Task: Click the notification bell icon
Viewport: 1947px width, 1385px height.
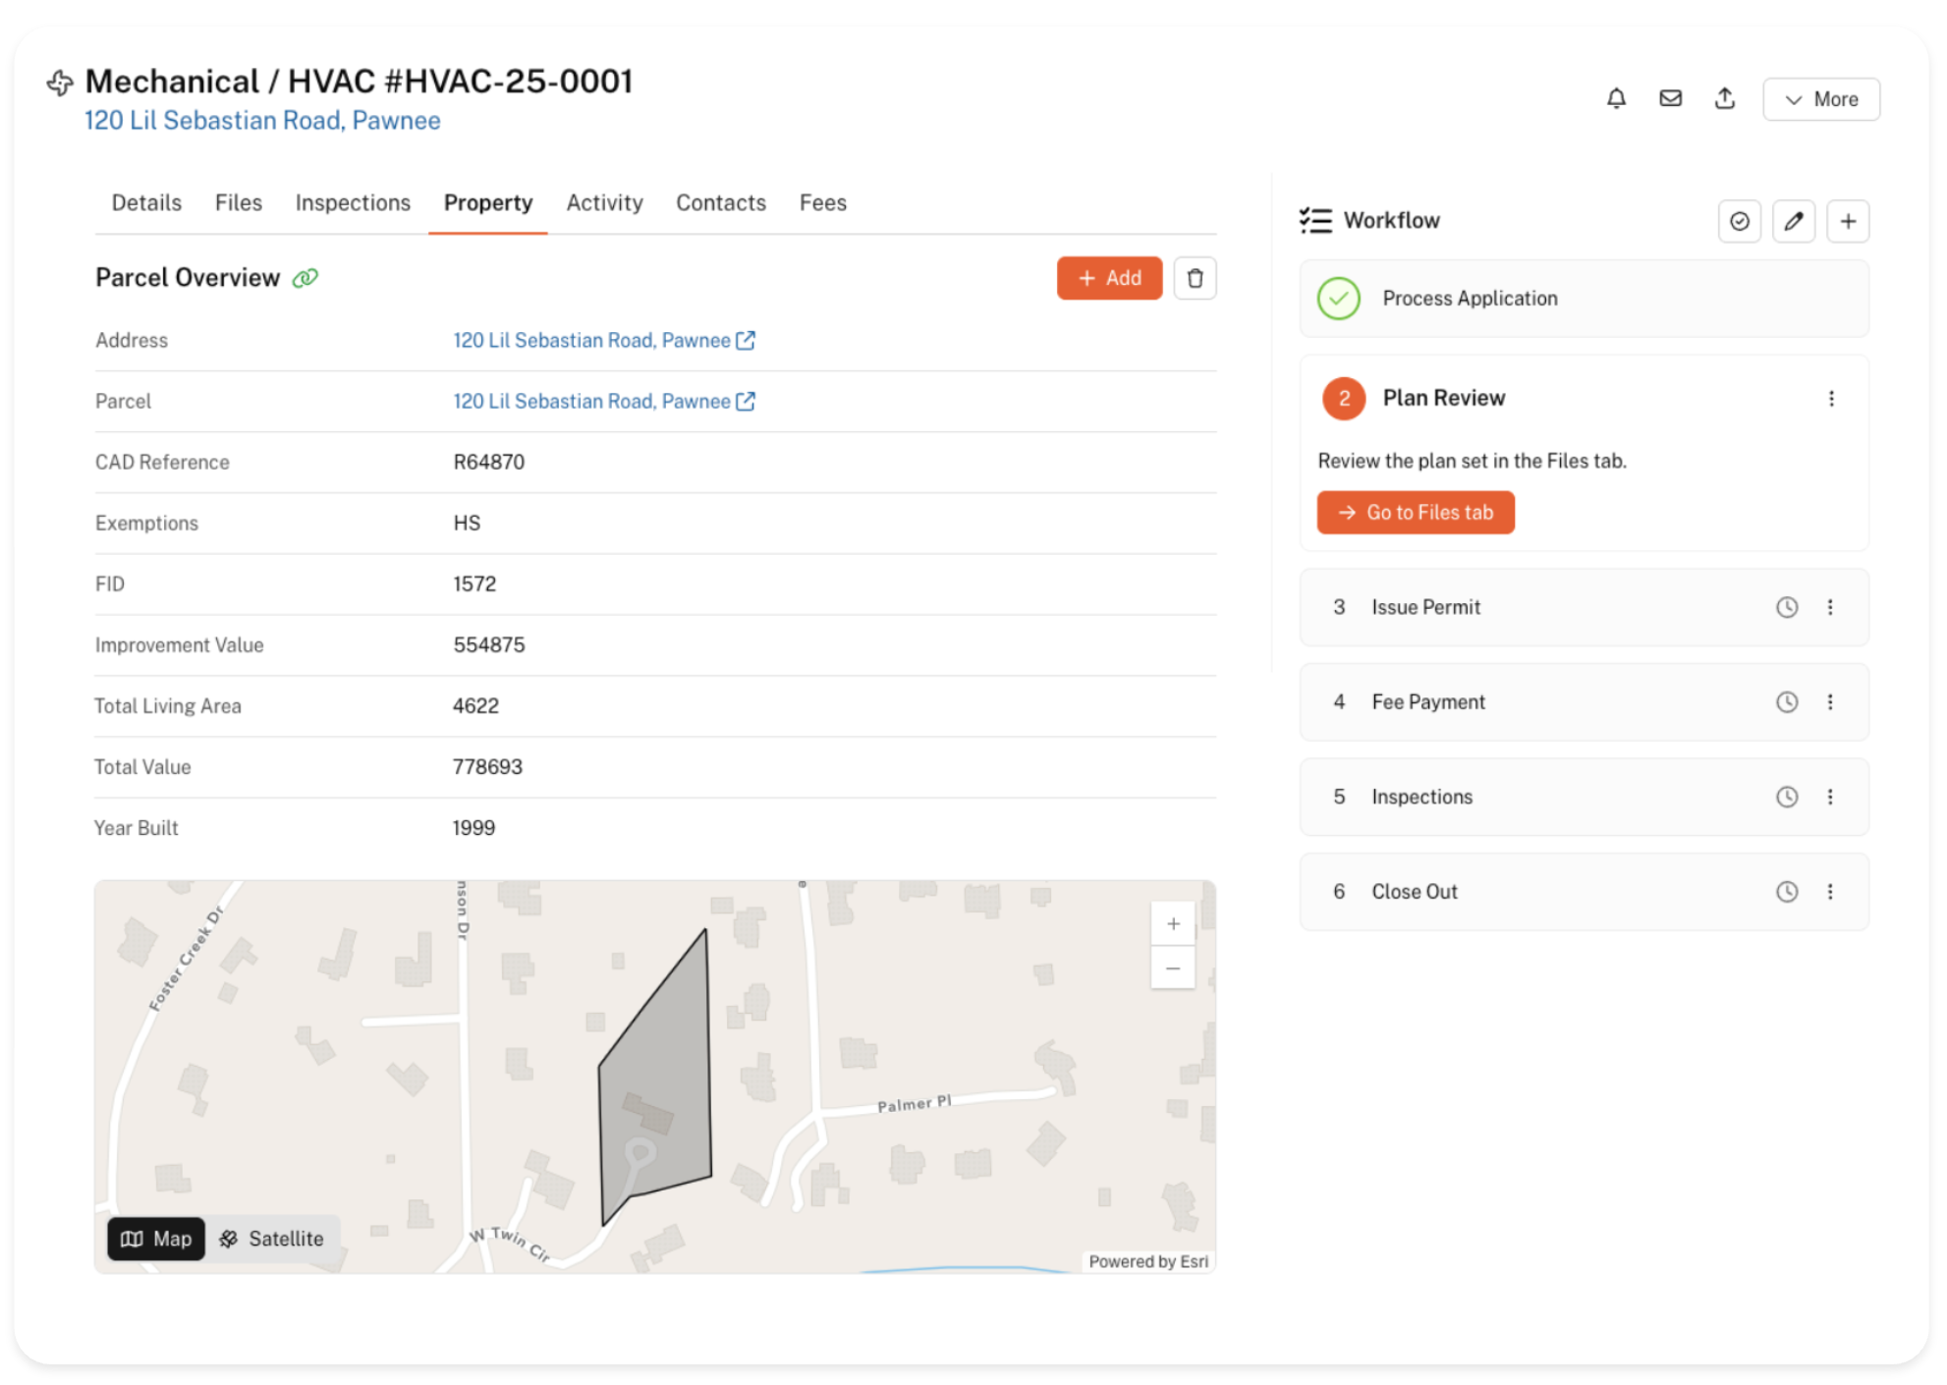Action: click(x=1616, y=98)
